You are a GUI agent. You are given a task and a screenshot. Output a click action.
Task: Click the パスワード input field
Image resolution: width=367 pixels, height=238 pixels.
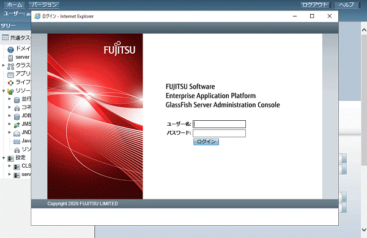point(219,133)
